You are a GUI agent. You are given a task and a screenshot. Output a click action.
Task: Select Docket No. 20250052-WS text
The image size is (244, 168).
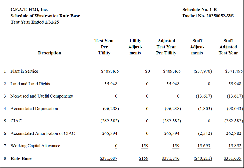[208, 16]
